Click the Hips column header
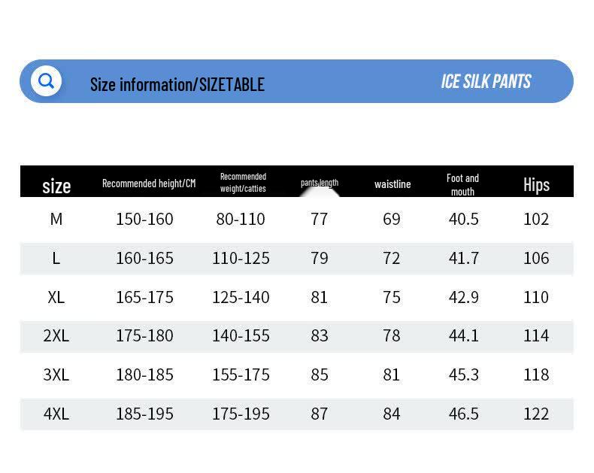This screenshot has height=473, width=594. (536, 185)
